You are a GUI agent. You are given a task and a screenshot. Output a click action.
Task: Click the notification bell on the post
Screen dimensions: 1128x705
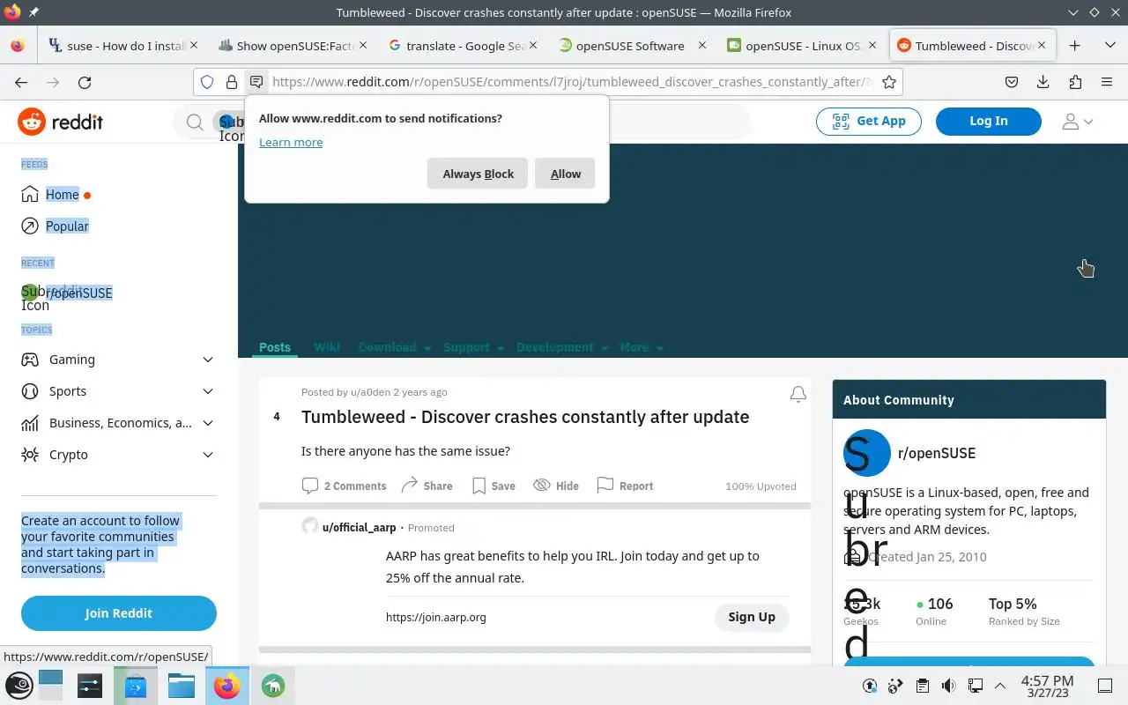(x=798, y=394)
